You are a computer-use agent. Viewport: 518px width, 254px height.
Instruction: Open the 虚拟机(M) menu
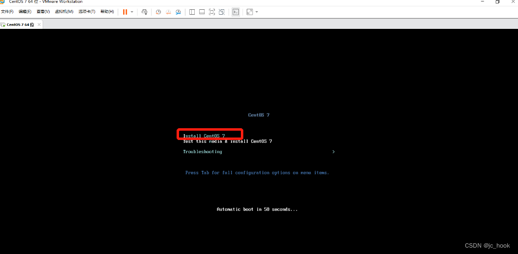[x=64, y=12]
